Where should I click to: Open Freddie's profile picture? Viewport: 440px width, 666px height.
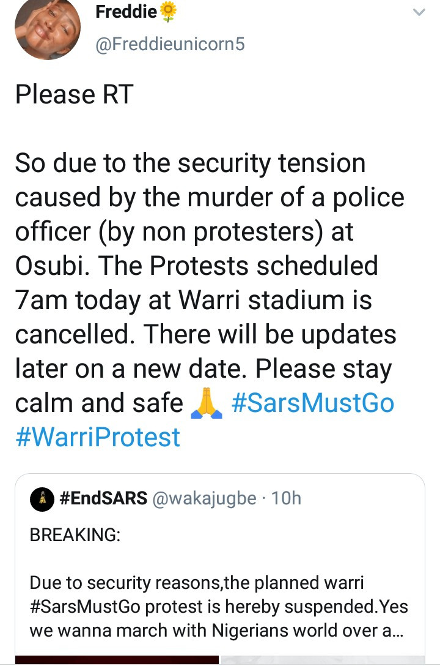(48, 28)
